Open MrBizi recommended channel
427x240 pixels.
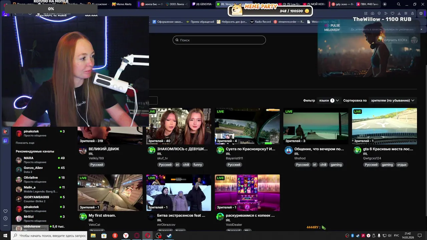(x=40, y=218)
